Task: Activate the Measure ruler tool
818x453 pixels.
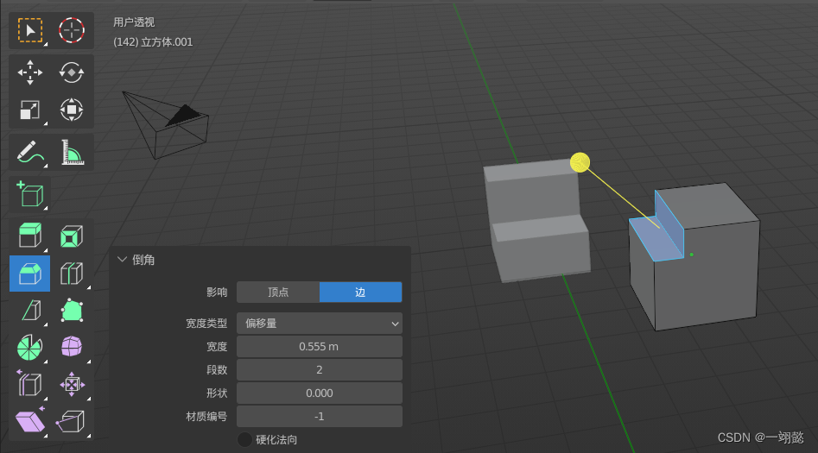Action: click(72, 152)
